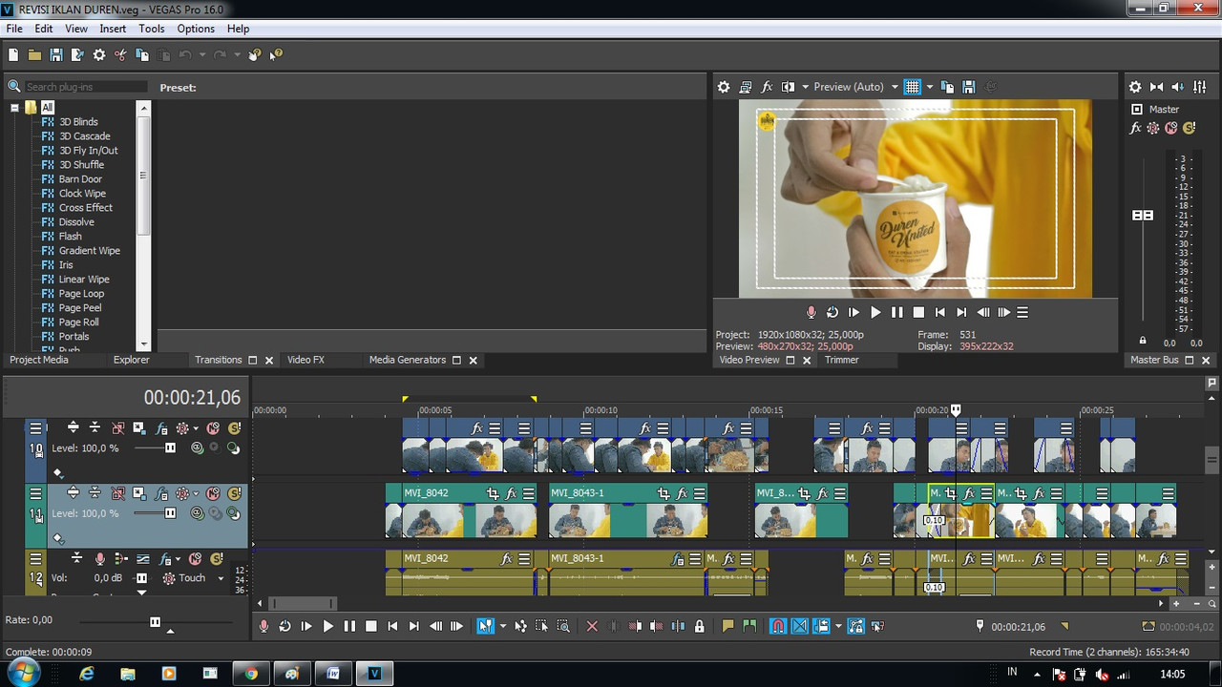Open auto ripple dropdown arrow
Image resolution: width=1222 pixels, height=687 pixels.
(838, 626)
